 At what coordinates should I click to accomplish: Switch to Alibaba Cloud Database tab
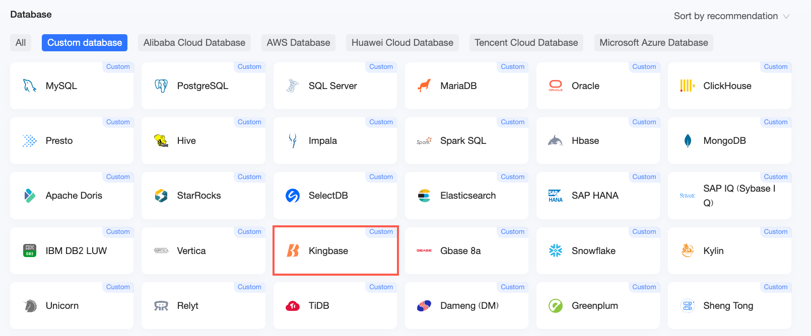point(194,43)
